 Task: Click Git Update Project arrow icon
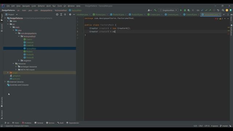point(202,10)
